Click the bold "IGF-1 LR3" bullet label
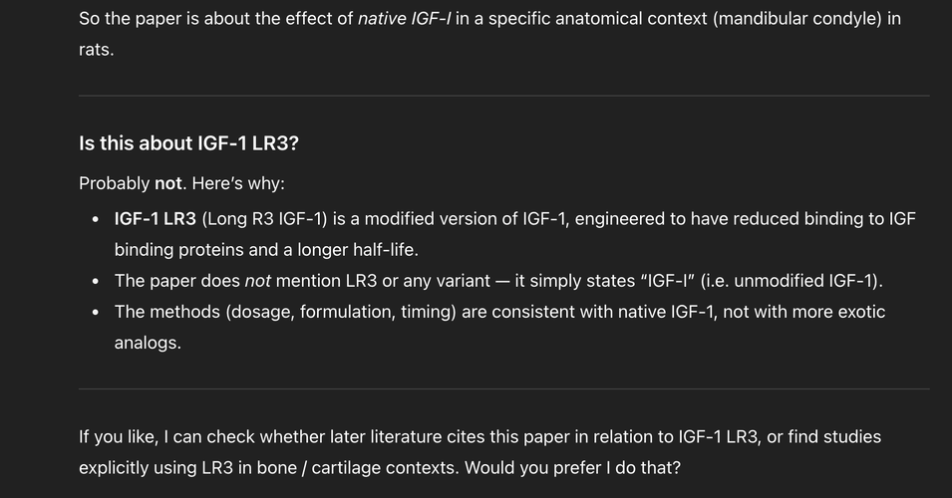Image resolution: width=952 pixels, height=498 pixels. pyautogui.click(x=156, y=218)
